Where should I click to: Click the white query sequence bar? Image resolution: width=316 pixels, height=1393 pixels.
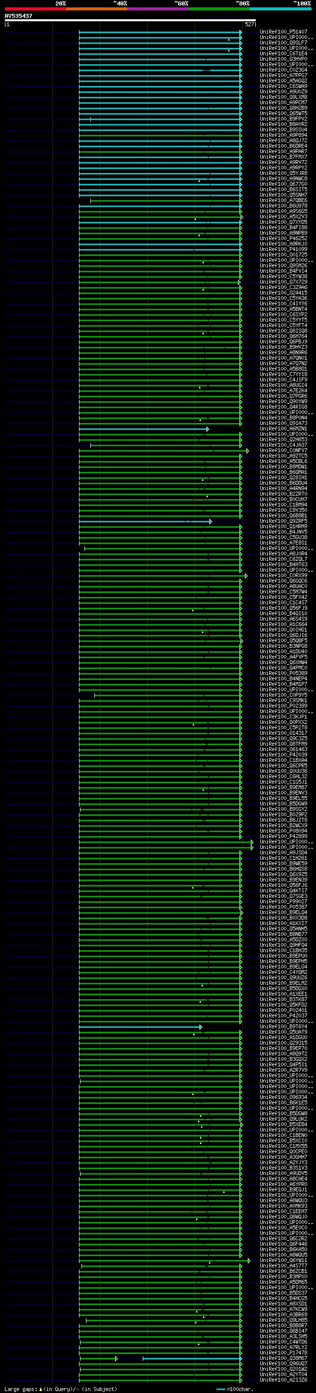[130, 20]
